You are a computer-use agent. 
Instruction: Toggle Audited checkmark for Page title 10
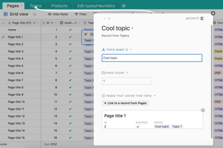tap(70, 102)
